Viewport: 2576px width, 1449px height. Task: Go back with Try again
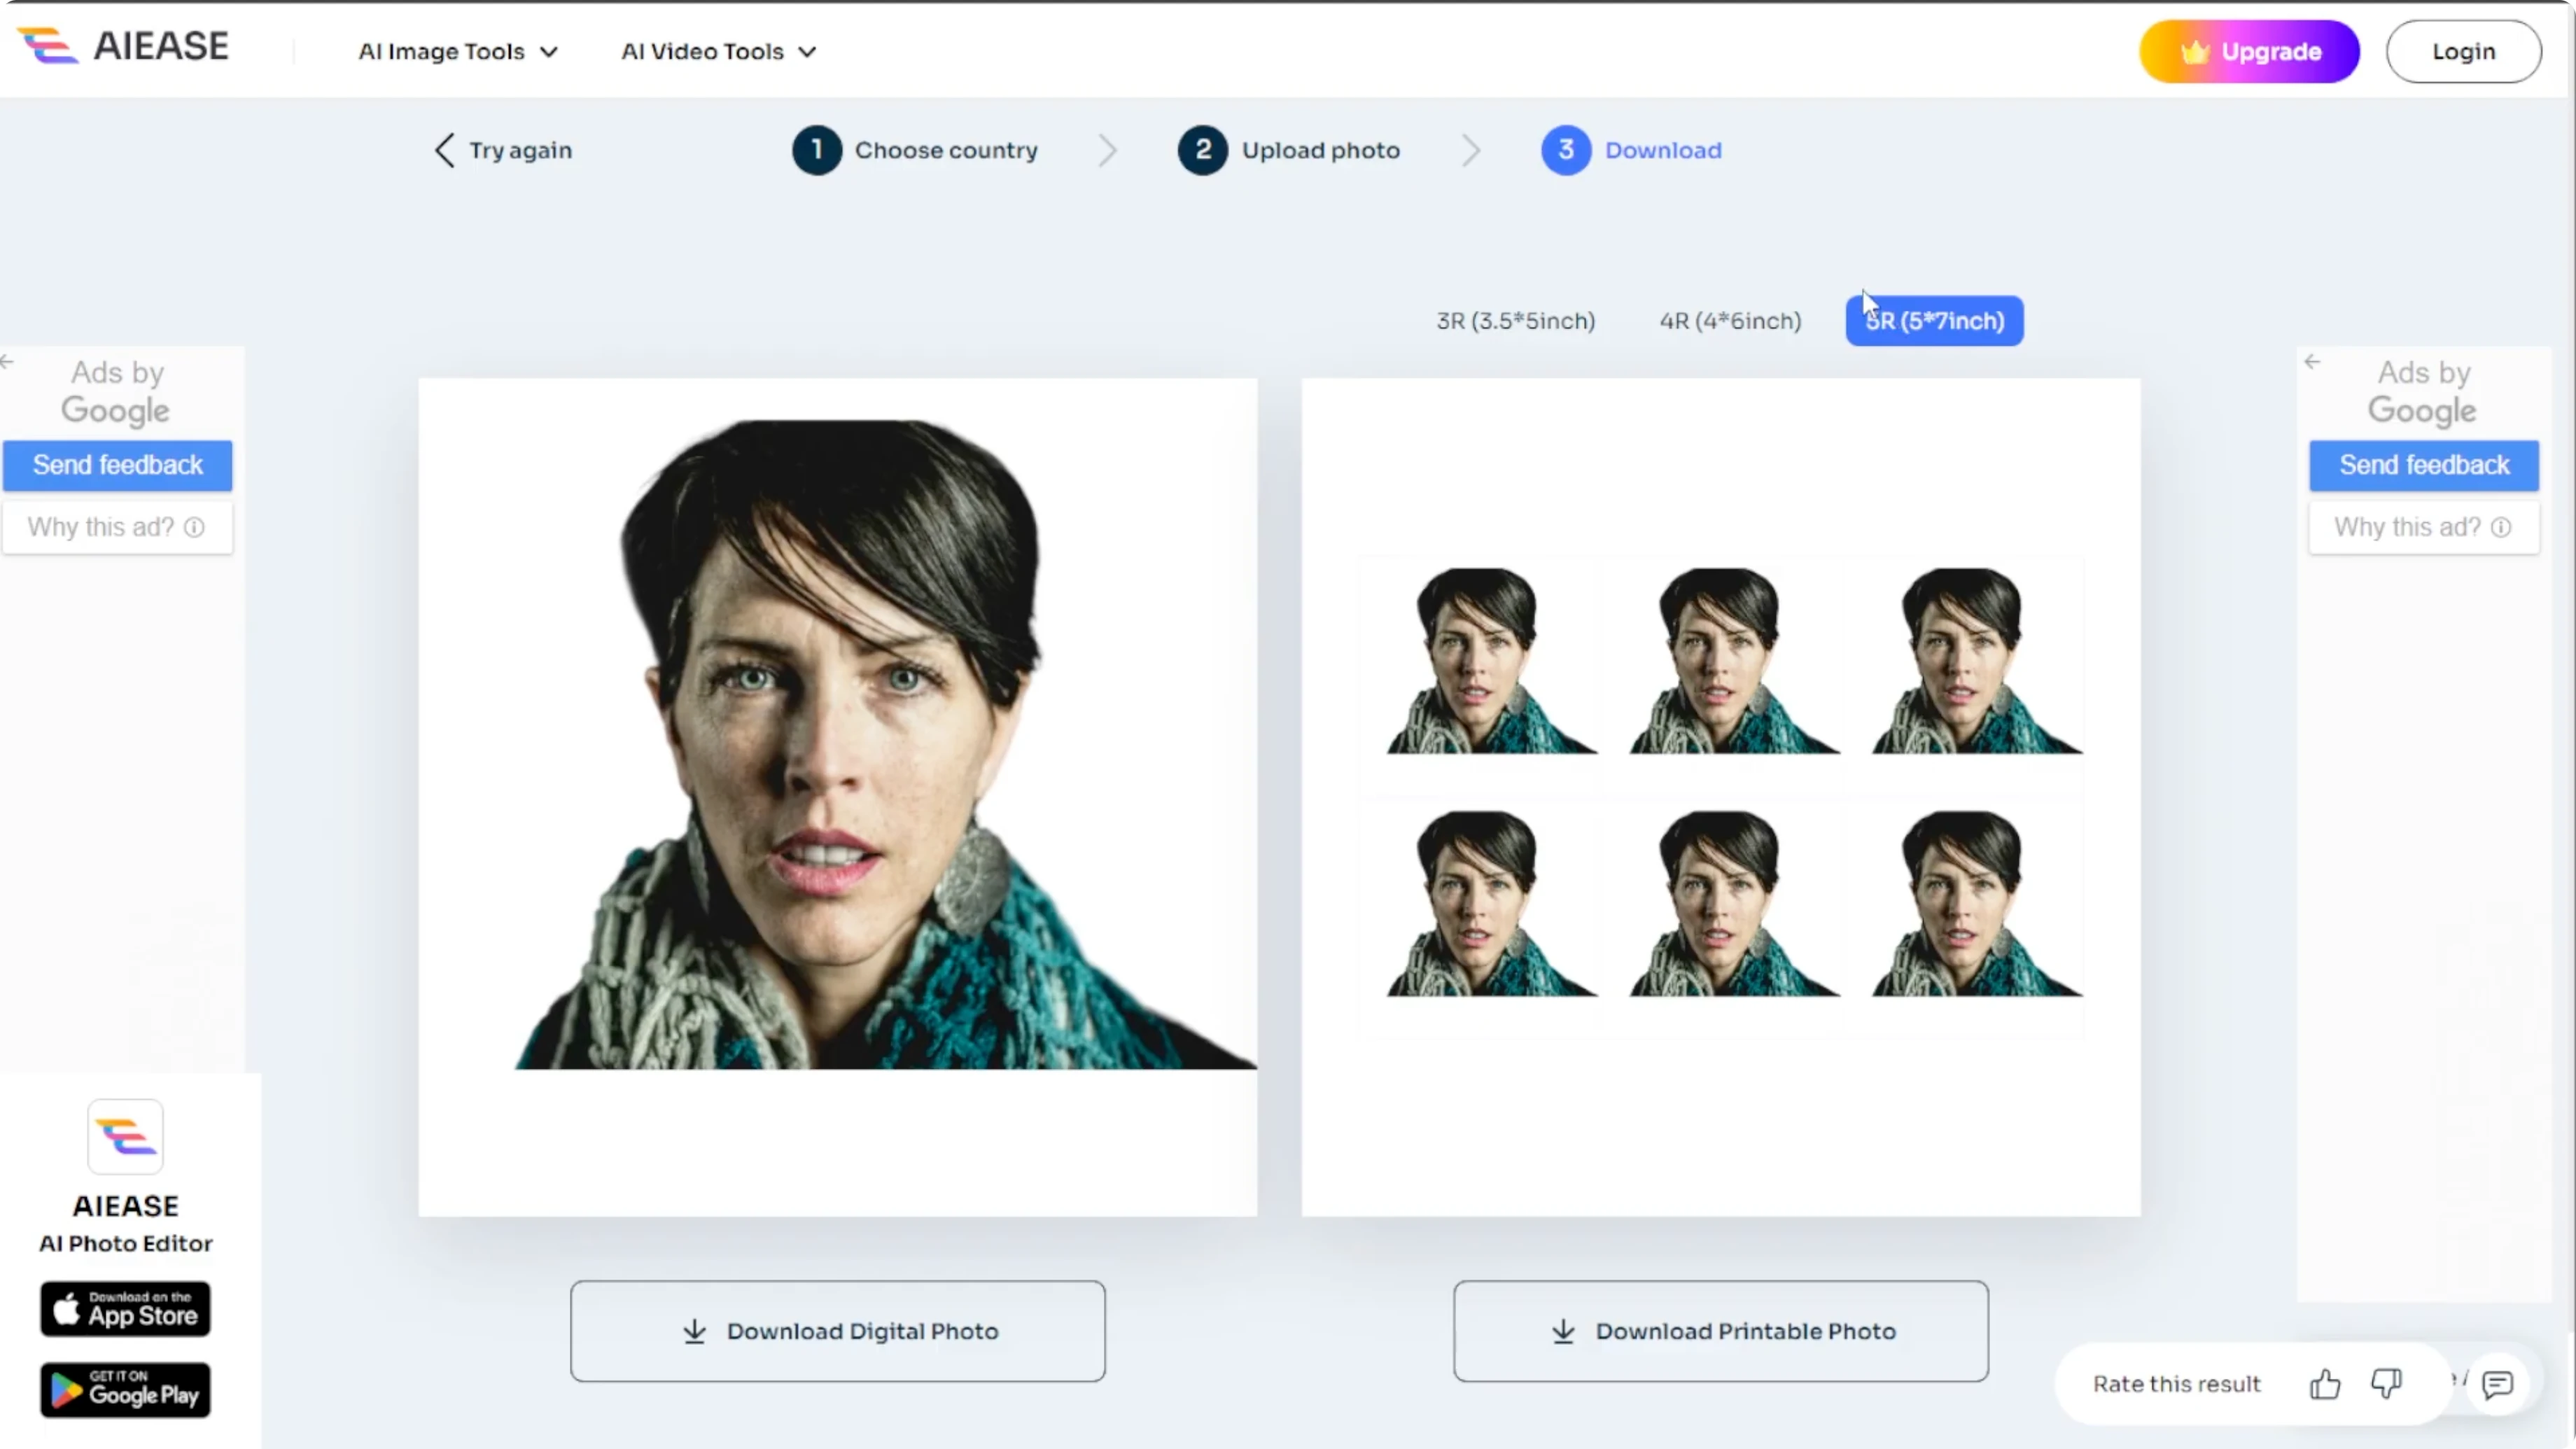point(504,150)
